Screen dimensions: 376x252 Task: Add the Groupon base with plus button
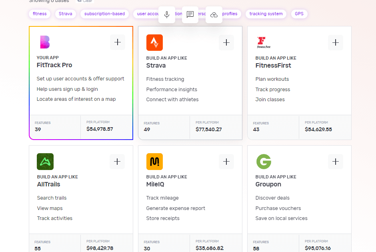(x=336, y=162)
